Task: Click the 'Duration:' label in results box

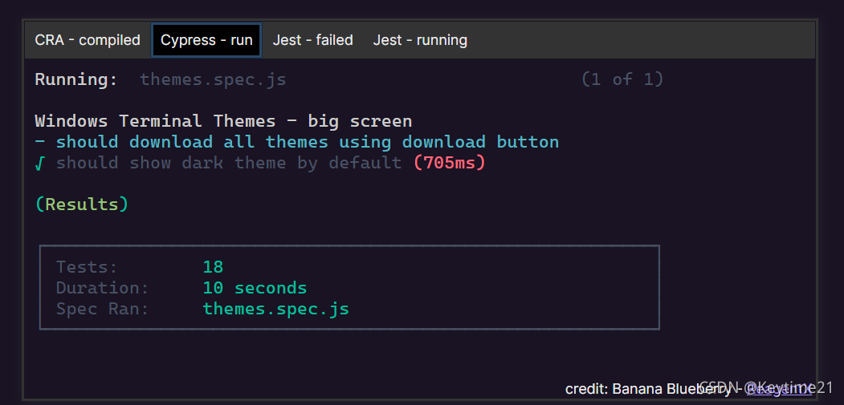Action: point(103,288)
